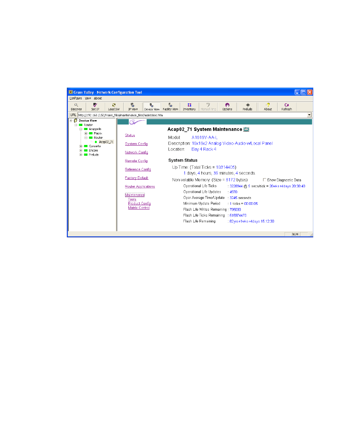Collapse the top-level Router tree node
Screen dimensions: 348x448
(76, 125)
